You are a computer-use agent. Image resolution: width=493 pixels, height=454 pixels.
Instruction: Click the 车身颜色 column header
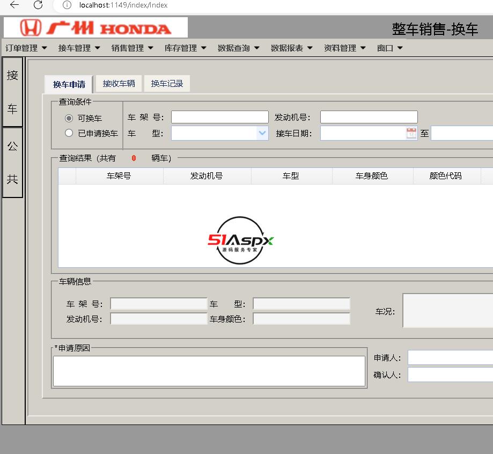click(373, 176)
